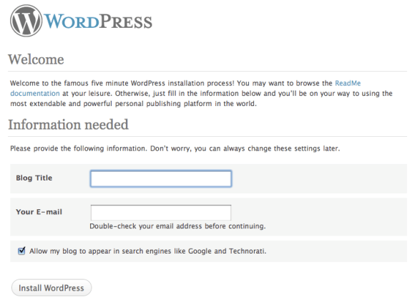Click the Welcome heading
The height and width of the screenshot is (308, 415).
(x=36, y=59)
